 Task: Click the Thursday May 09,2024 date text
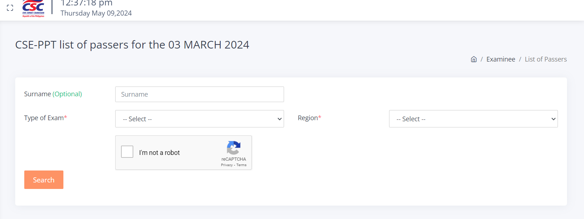click(96, 13)
